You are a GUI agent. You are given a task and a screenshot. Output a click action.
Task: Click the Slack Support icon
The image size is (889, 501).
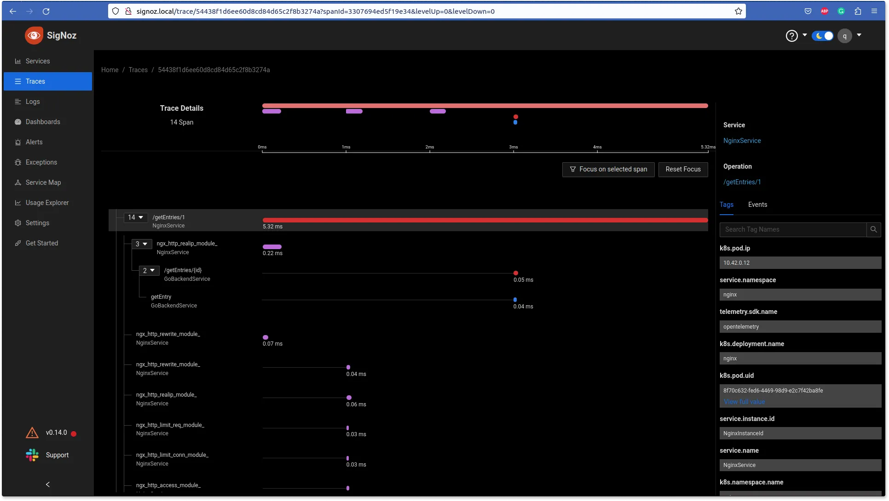point(32,455)
